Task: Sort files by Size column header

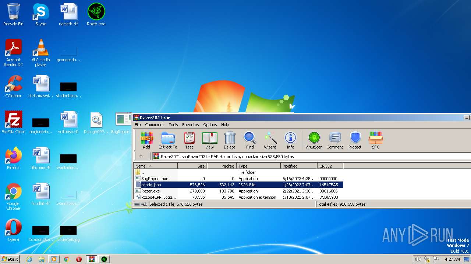Action: click(x=192, y=166)
